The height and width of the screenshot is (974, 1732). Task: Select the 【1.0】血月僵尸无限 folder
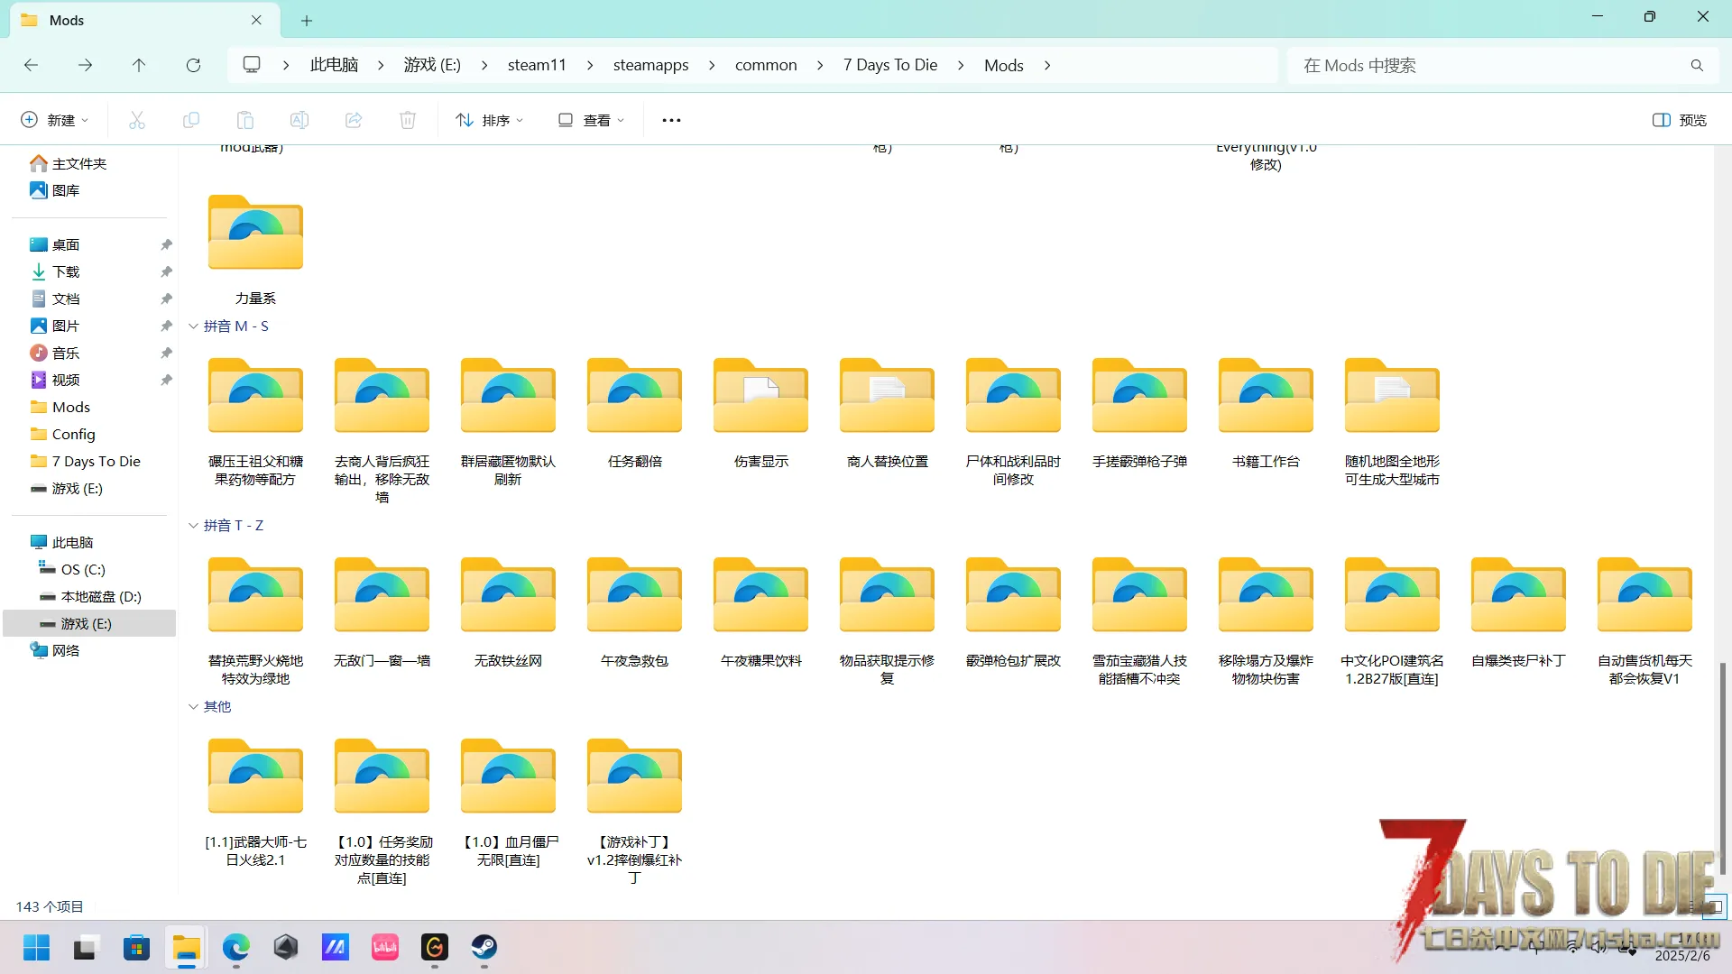508,803
